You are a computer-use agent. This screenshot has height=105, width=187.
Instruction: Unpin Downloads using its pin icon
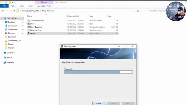(x=23, y=26)
